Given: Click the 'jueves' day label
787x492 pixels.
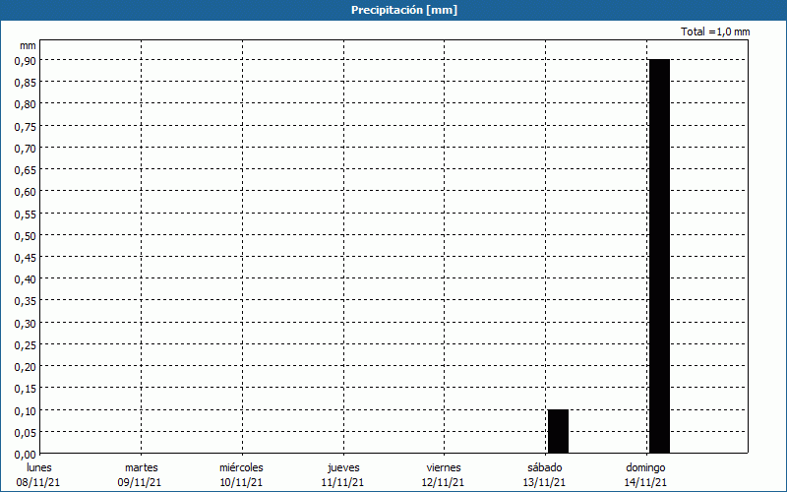Looking at the screenshot, I should (x=343, y=467).
